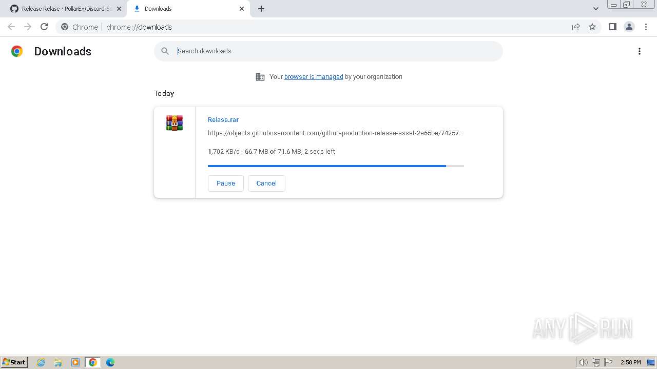Select the Downloads tab
Image resolution: width=657 pixels, height=369 pixels.
tap(187, 9)
